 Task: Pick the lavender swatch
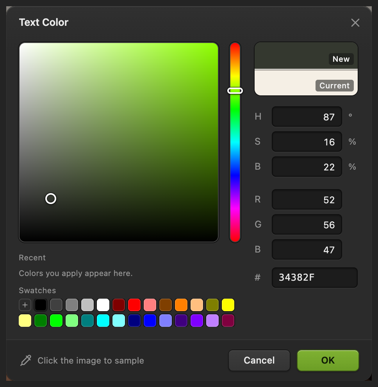212,321
